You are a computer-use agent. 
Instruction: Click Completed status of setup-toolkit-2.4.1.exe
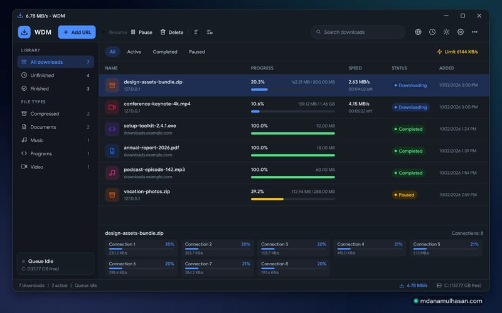click(x=409, y=129)
